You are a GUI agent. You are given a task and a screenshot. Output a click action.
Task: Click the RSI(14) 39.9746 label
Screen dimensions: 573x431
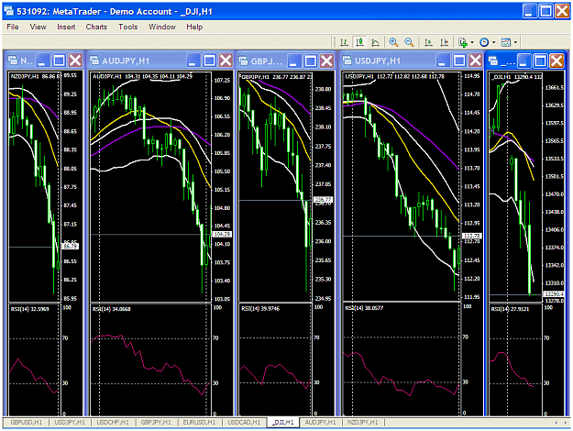coord(260,309)
